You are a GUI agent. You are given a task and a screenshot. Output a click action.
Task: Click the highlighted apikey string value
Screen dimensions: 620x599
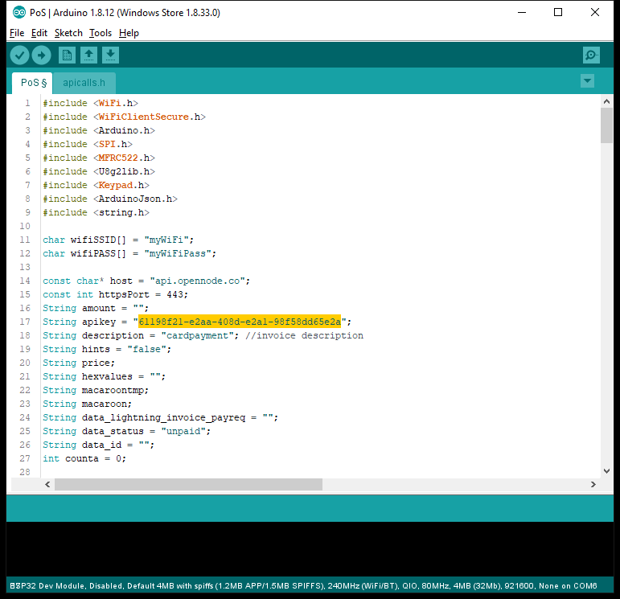click(240, 322)
